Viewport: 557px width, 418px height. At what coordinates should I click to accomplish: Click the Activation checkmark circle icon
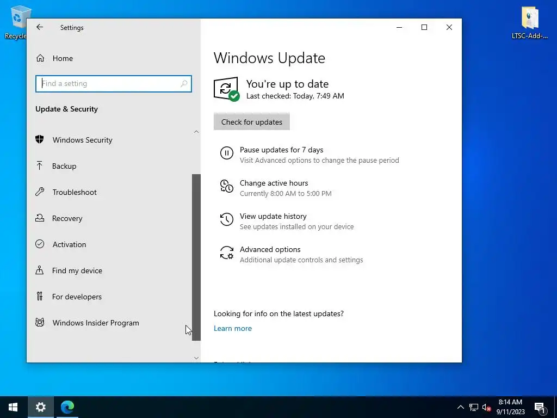click(x=39, y=244)
